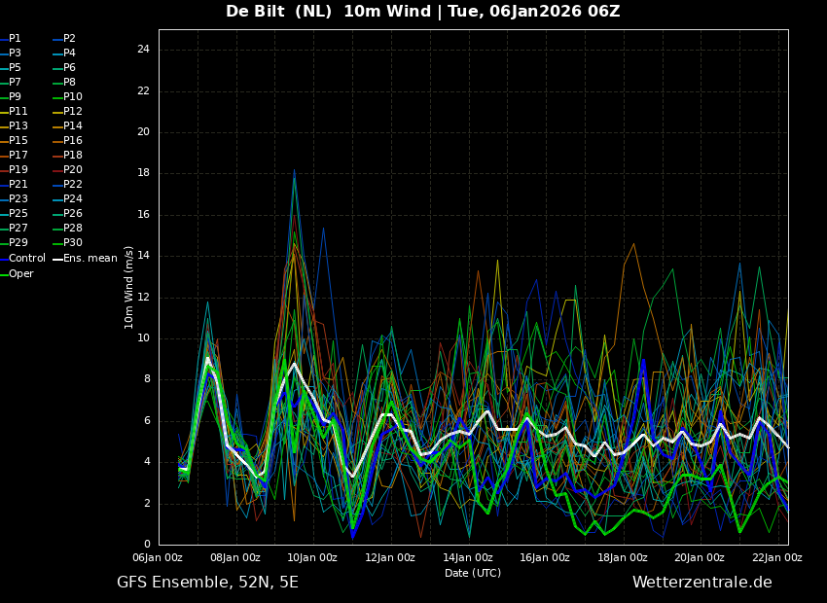The image size is (827, 603).
Task: Click the P26 legend item
Action: pos(67,213)
